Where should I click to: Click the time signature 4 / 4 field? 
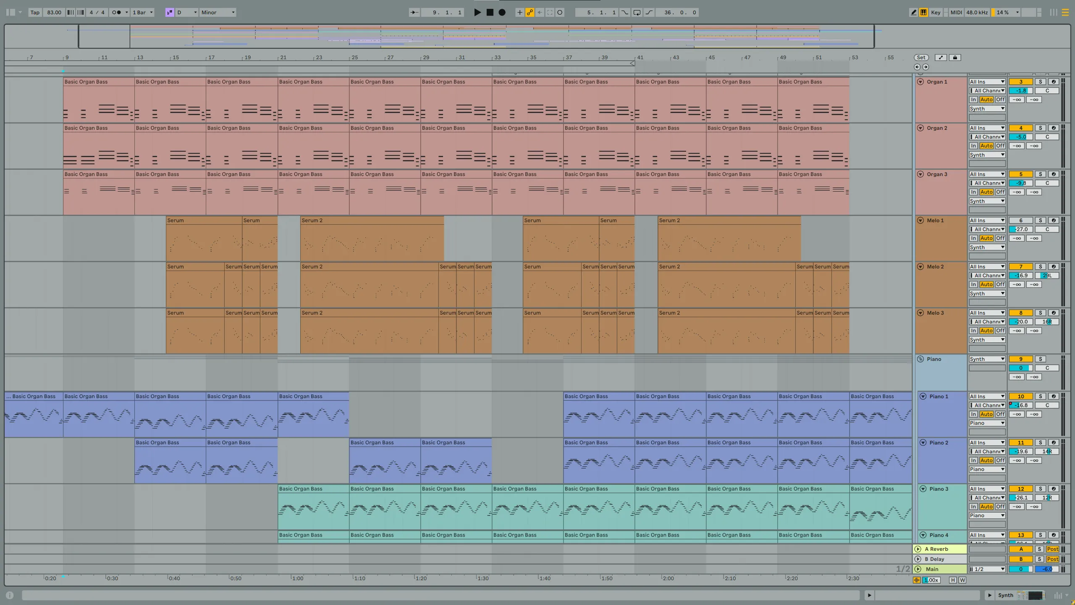[x=97, y=12]
